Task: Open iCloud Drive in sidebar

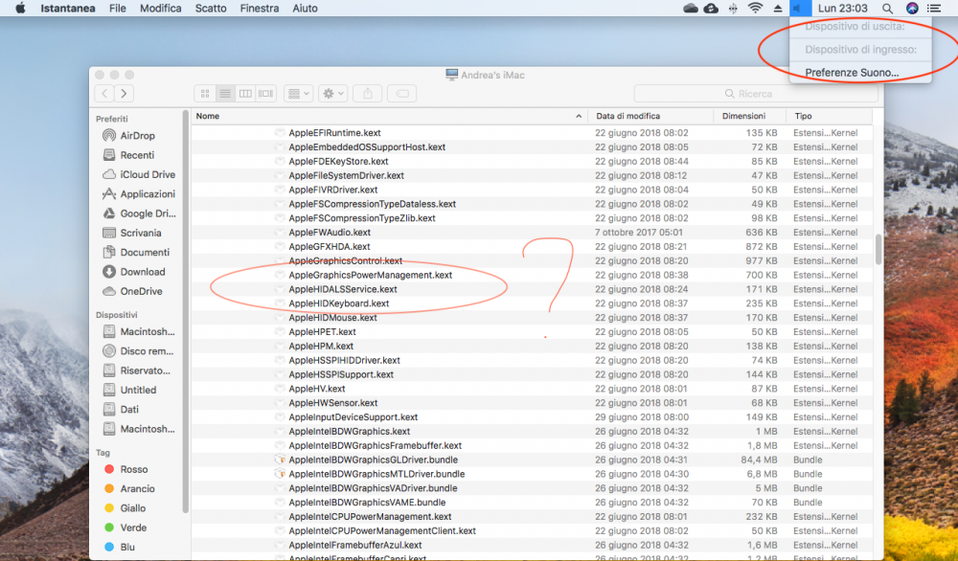Action: [148, 174]
